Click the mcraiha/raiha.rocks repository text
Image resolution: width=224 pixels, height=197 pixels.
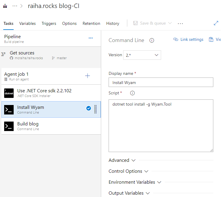(x=29, y=58)
